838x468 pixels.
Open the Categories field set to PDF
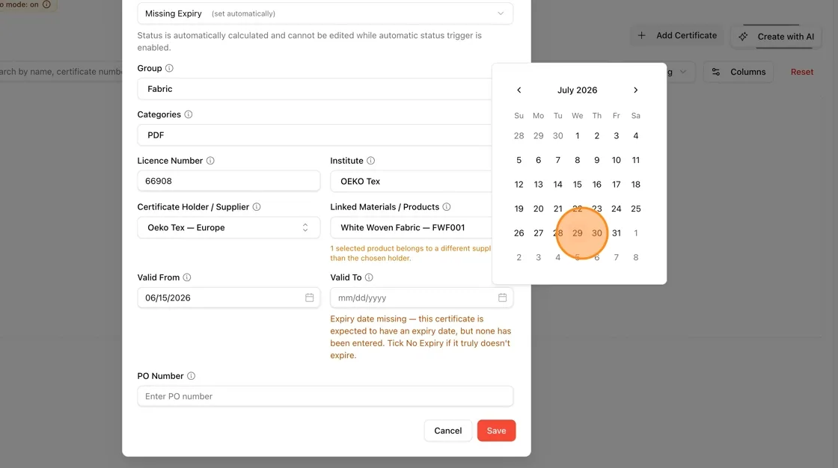click(x=315, y=135)
